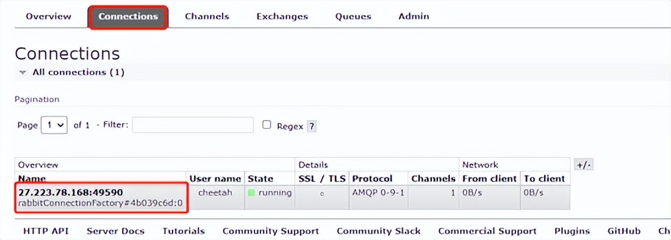Open the Queues tab
The width and height of the screenshot is (671, 240).
click(353, 16)
